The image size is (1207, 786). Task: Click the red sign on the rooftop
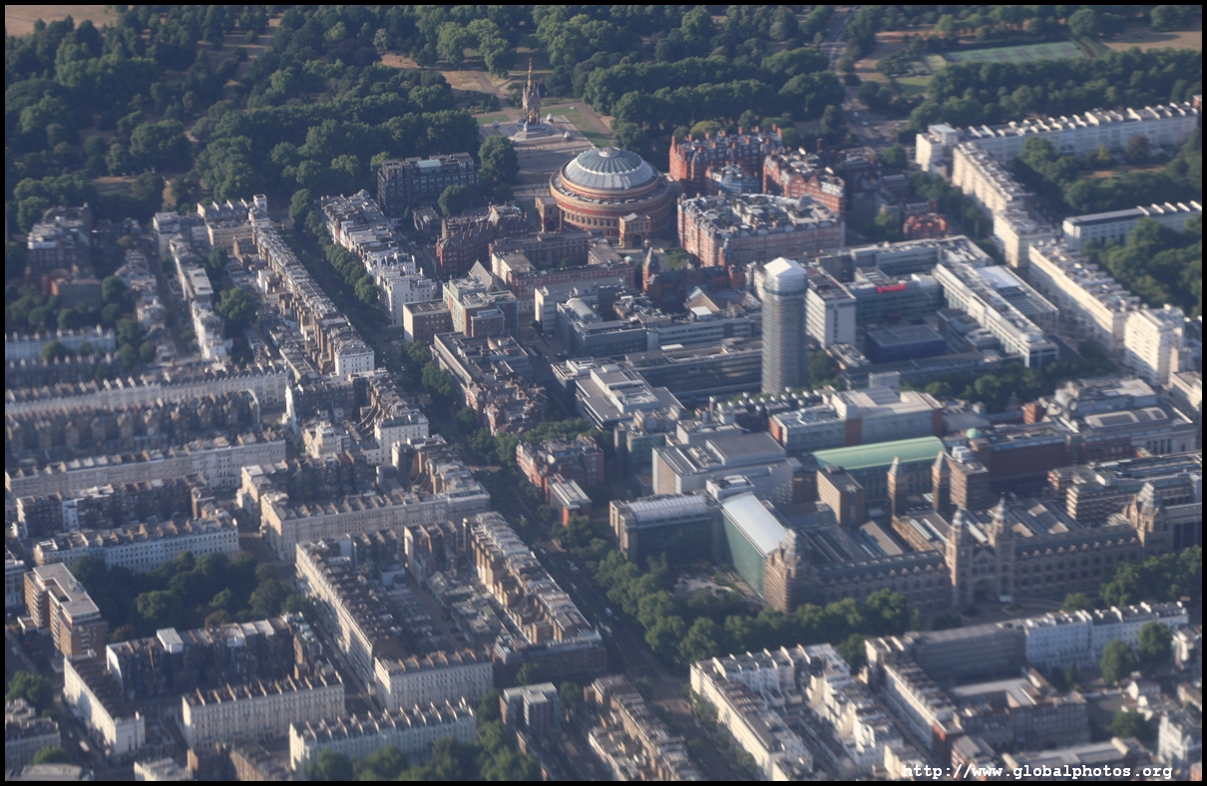pos(889,288)
